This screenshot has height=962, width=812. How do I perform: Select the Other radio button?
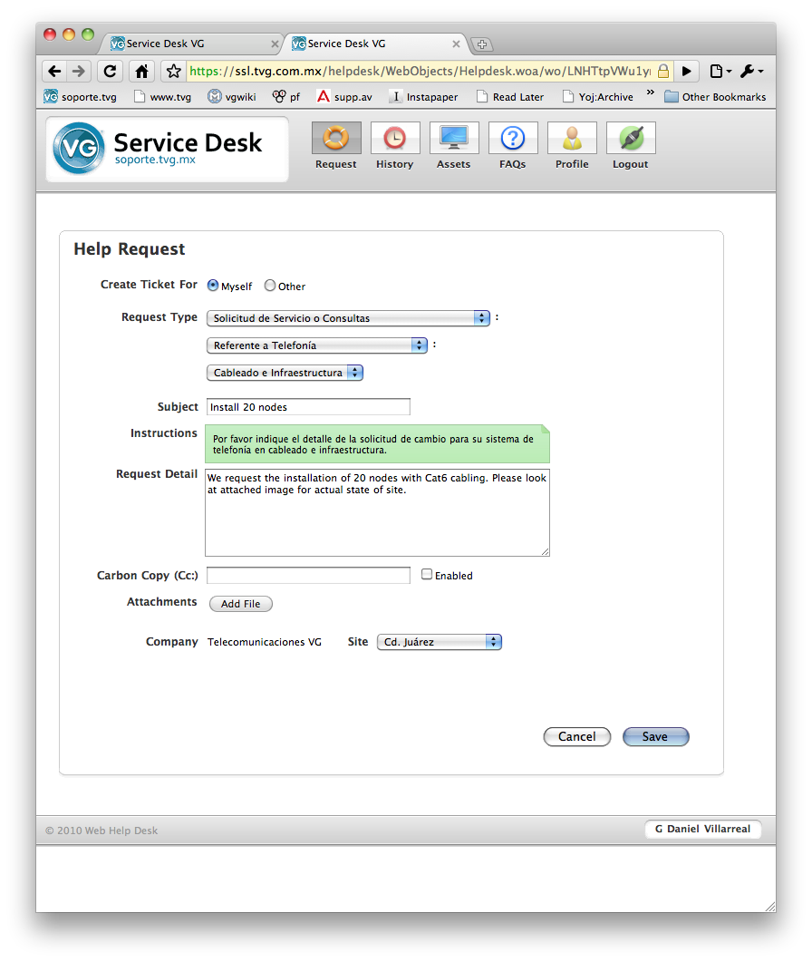(270, 286)
